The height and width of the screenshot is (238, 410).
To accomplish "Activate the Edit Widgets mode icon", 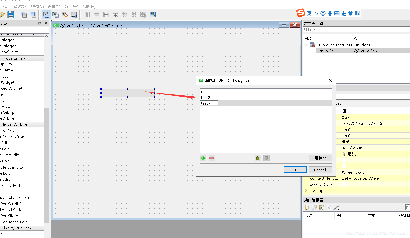I will click(46, 15).
